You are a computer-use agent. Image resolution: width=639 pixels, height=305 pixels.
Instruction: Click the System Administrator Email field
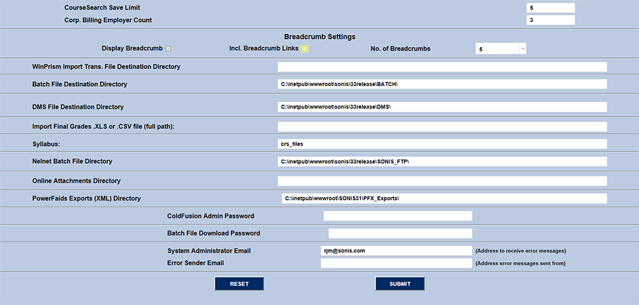(x=396, y=250)
